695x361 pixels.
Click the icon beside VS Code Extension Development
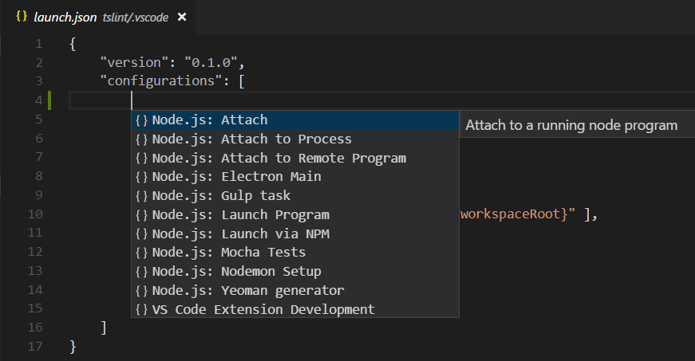[142, 309]
